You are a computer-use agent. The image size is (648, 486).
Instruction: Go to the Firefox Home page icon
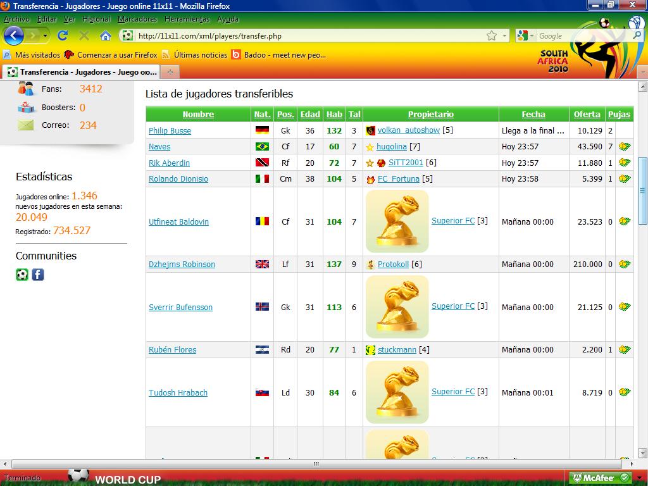click(106, 35)
